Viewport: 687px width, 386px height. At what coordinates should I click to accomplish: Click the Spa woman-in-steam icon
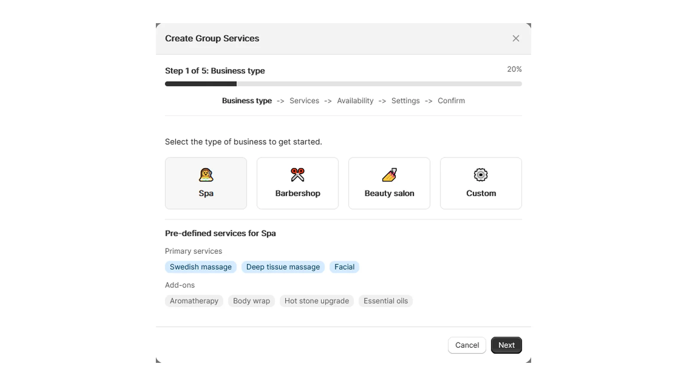pos(206,175)
